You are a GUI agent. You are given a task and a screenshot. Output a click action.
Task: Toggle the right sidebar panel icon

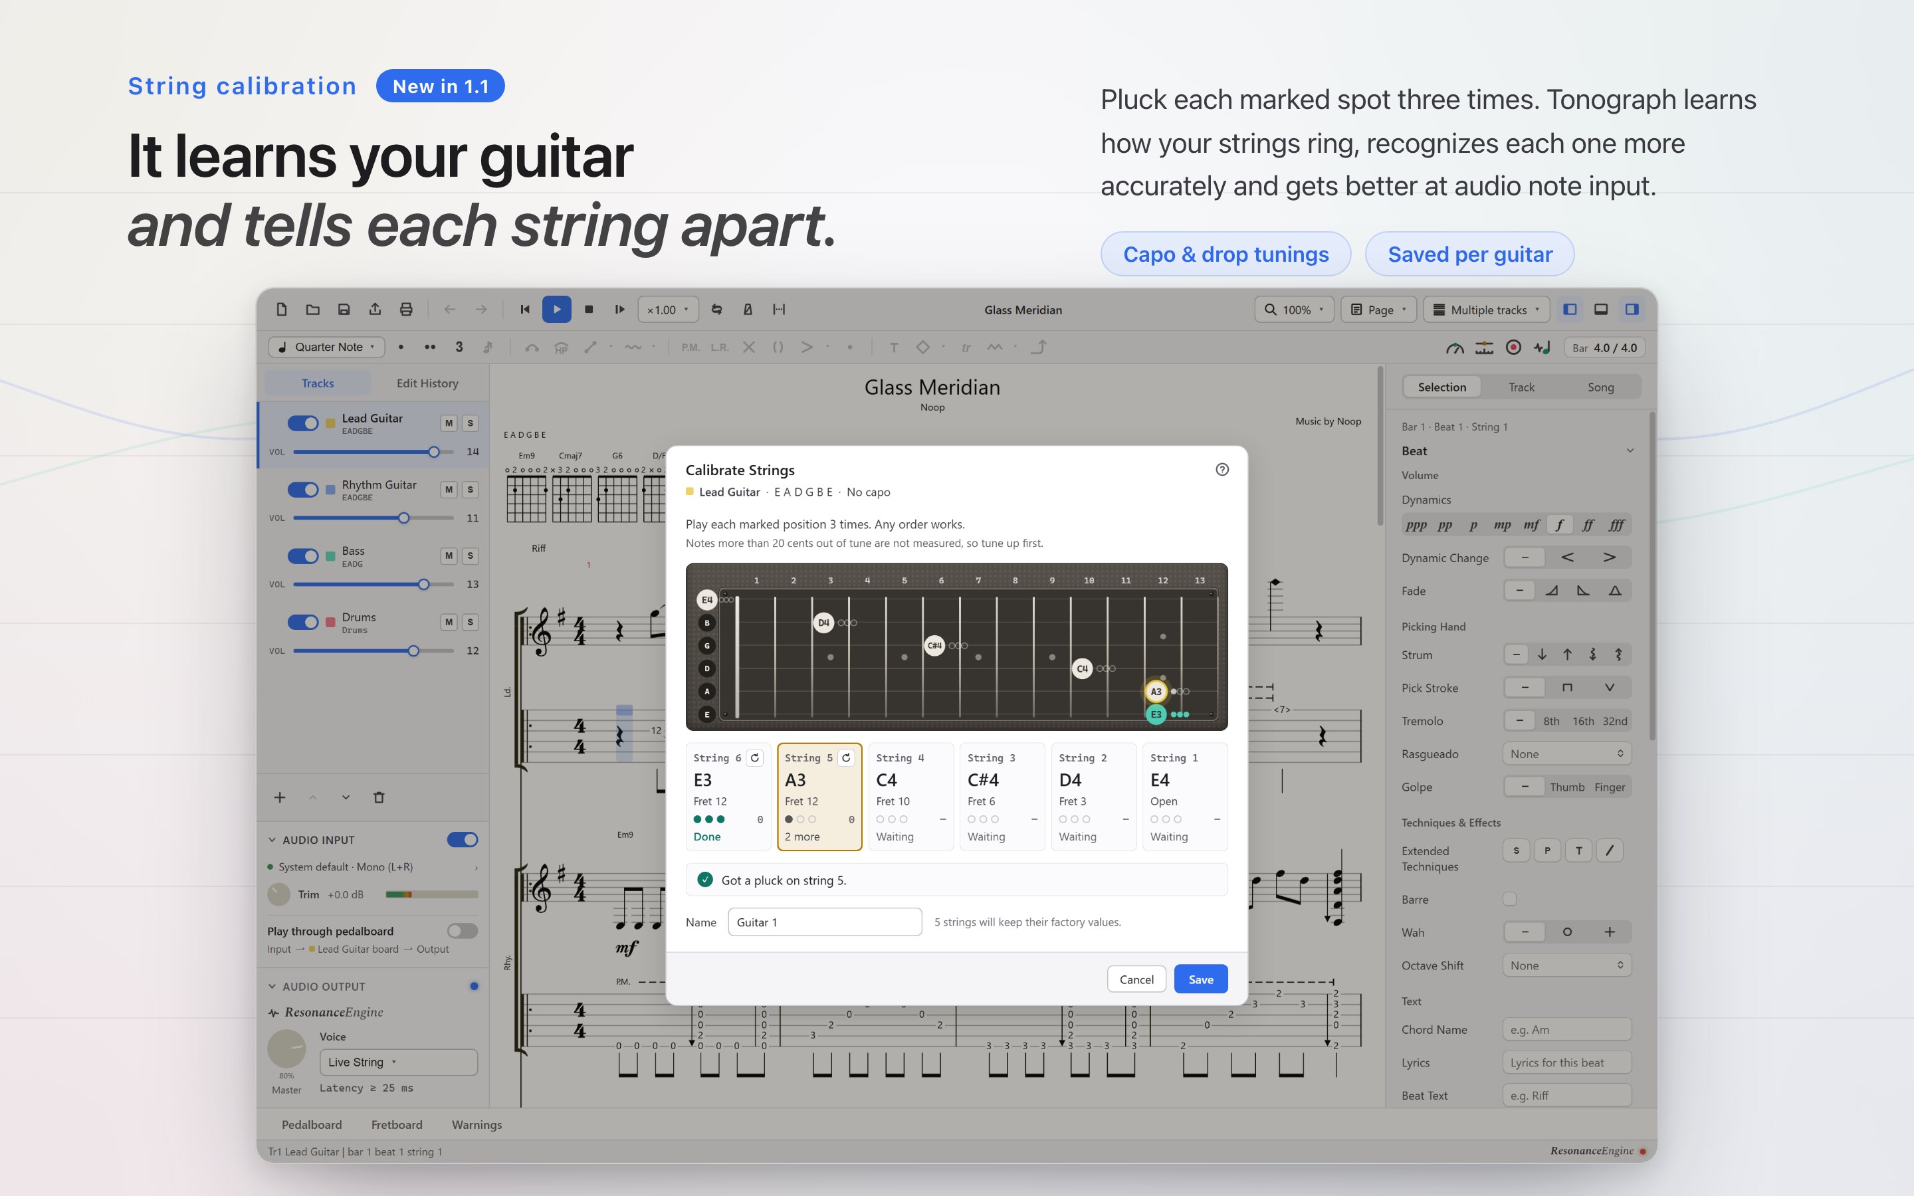coord(1632,309)
